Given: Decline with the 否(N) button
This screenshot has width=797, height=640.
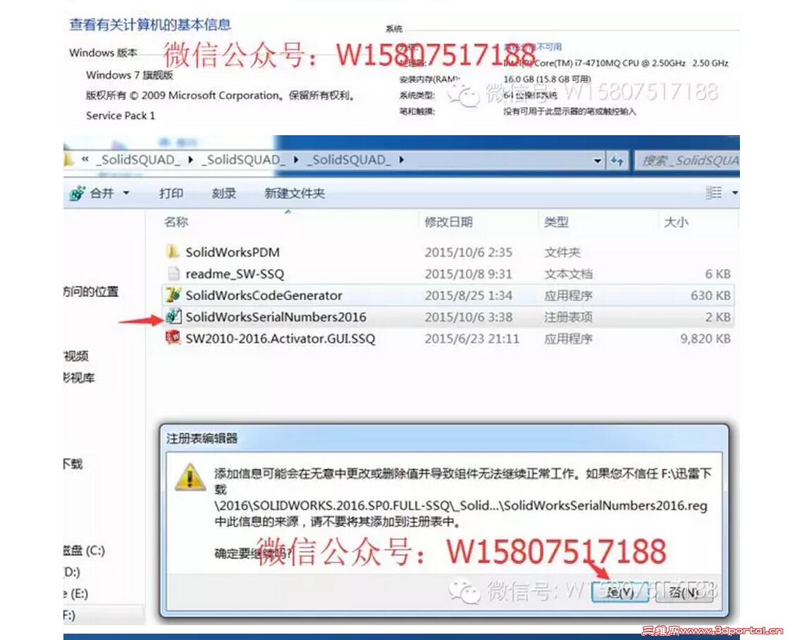Looking at the screenshot, I should [x=684, y=591].
